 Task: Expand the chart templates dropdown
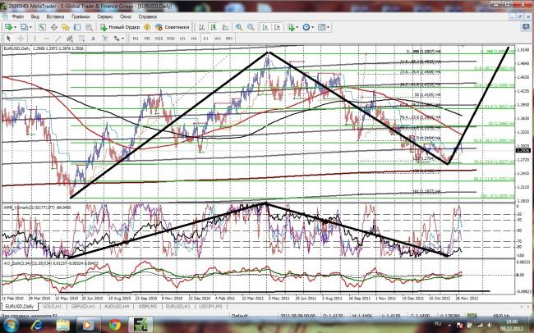pos(328,27)
